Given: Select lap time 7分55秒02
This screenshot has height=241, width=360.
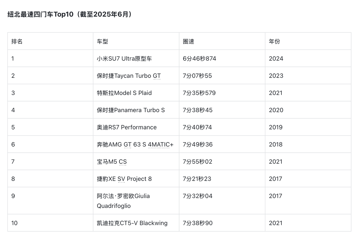Looking at the screenshot, I should [222, 161].
